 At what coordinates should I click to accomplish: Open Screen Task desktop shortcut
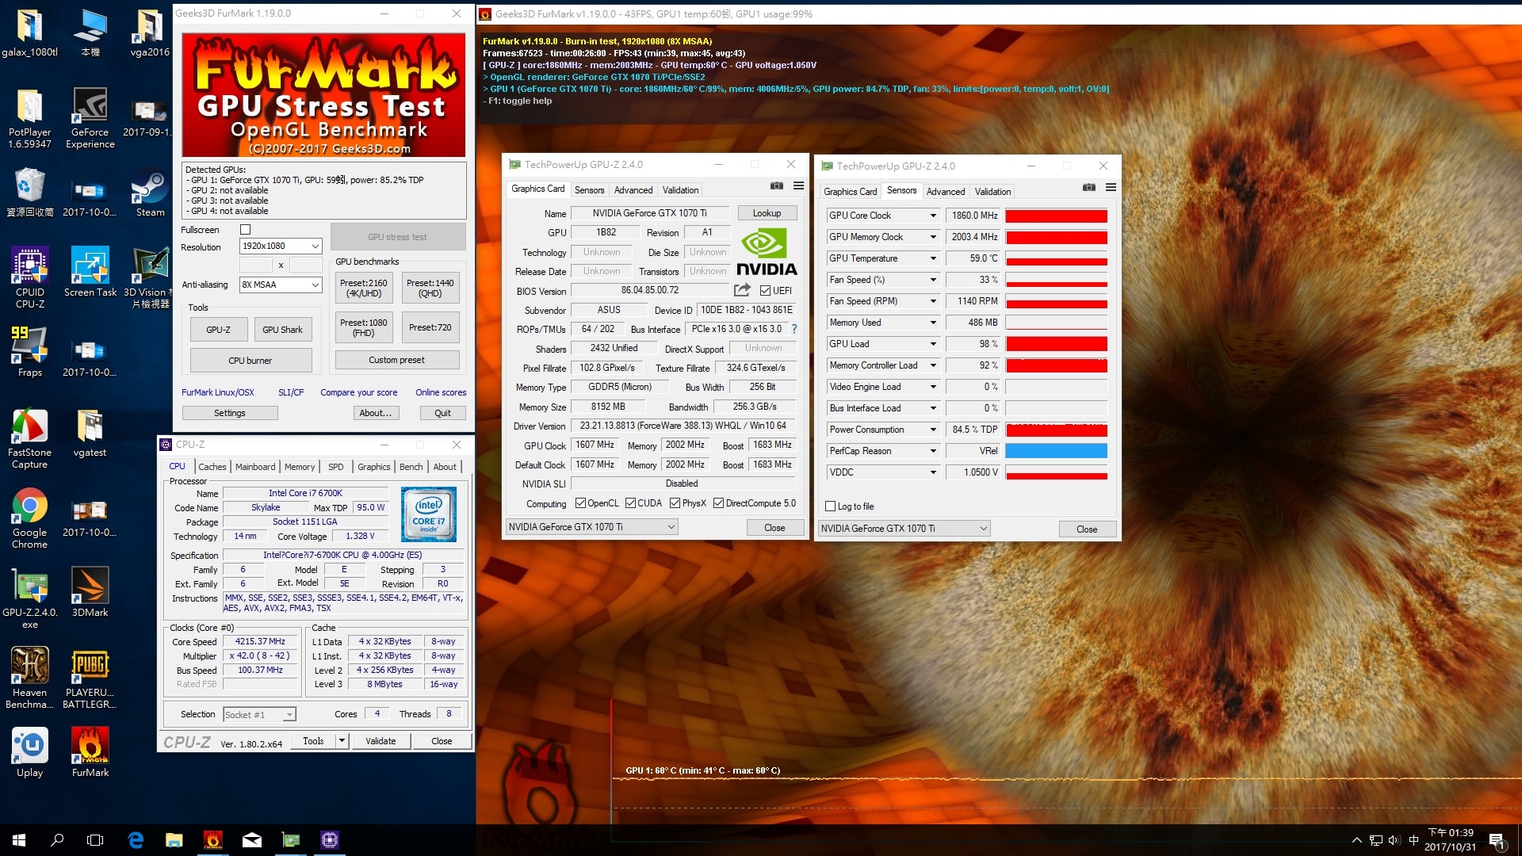(x=90, y=272)
